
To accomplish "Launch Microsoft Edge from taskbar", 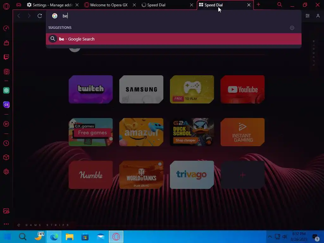I will [x=54, y=237].
